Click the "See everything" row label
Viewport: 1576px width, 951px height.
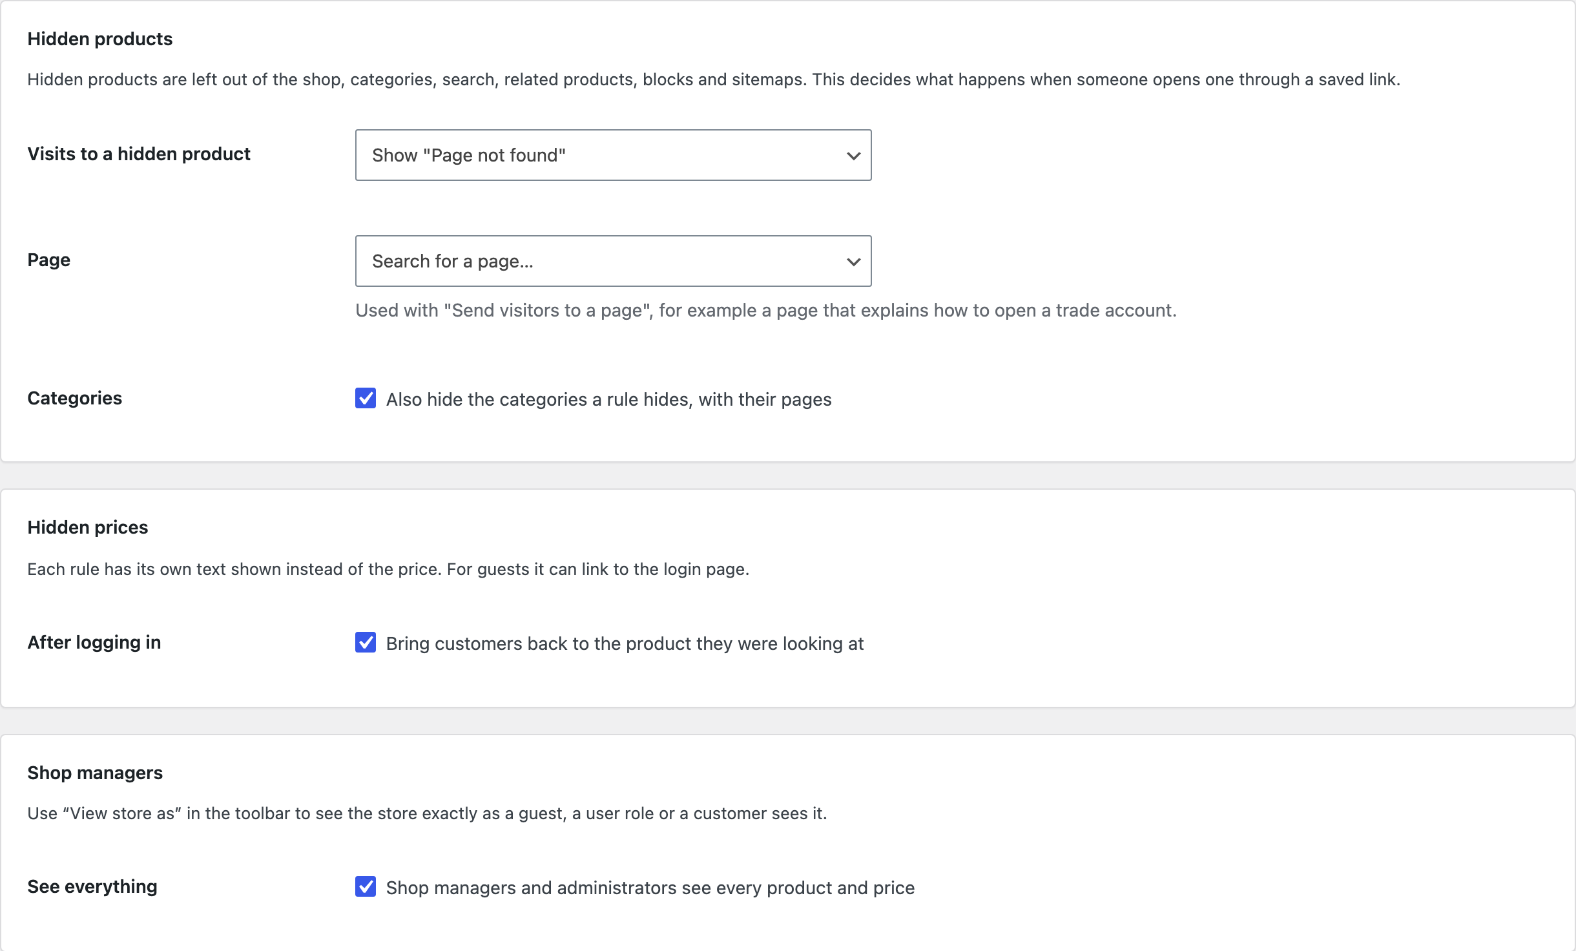92,886
